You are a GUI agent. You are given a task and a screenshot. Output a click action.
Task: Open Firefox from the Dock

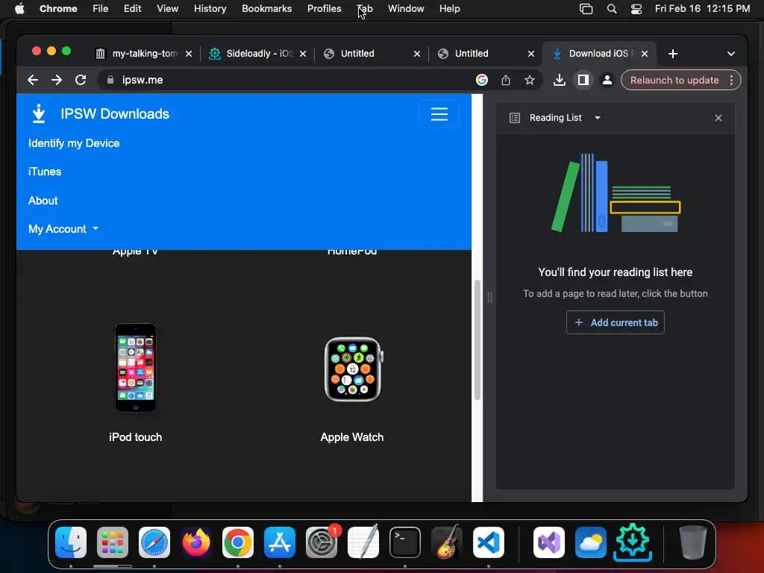point(196,542)
